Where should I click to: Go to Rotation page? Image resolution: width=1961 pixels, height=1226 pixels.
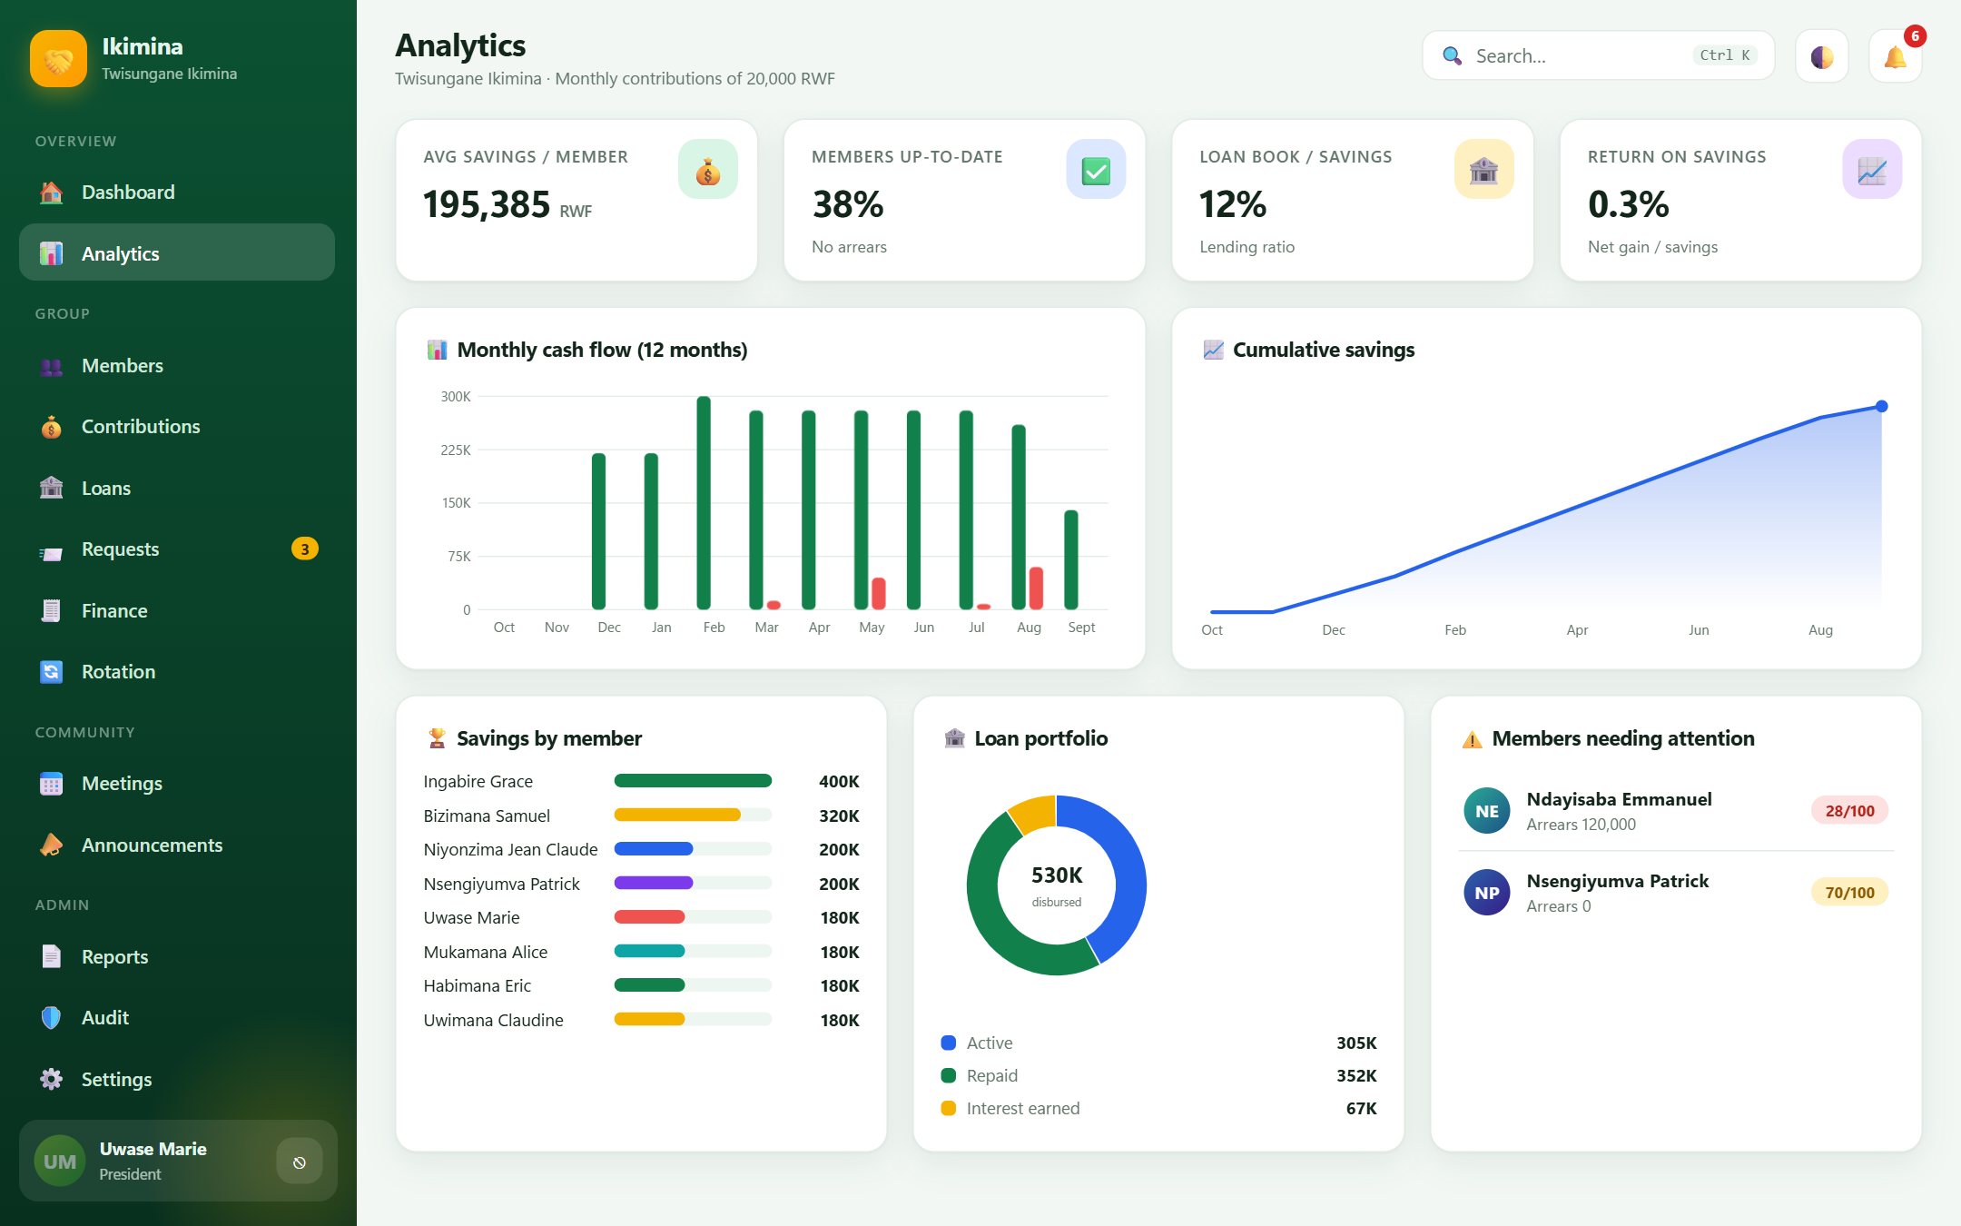tap(177, 671)
